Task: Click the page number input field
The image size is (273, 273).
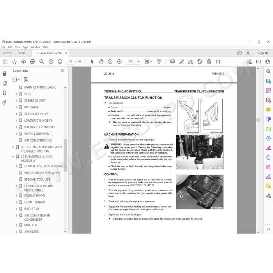Action: 70,62
